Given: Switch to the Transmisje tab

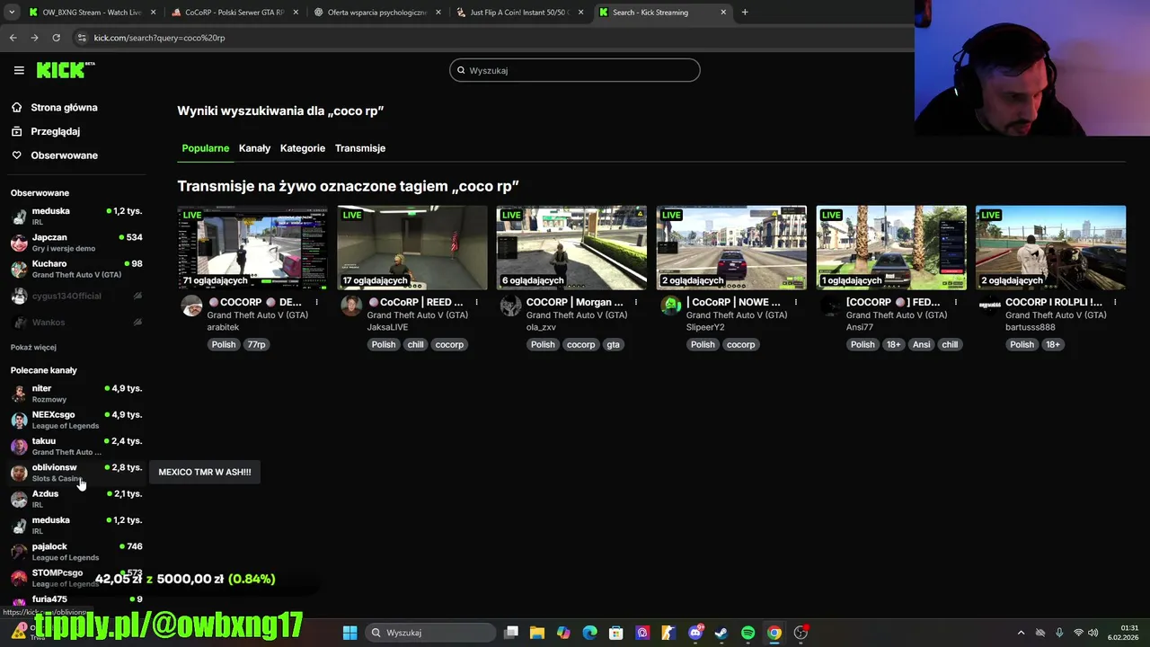Looking at the screenshot, I should [360, 148].
